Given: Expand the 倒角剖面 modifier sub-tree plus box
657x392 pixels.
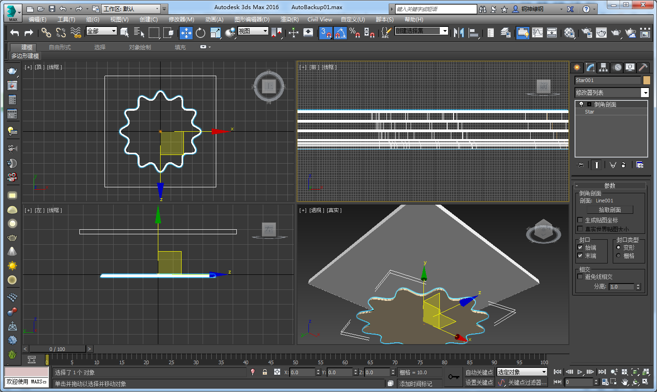Looking at the screenshot, I should tap(589, 104).
